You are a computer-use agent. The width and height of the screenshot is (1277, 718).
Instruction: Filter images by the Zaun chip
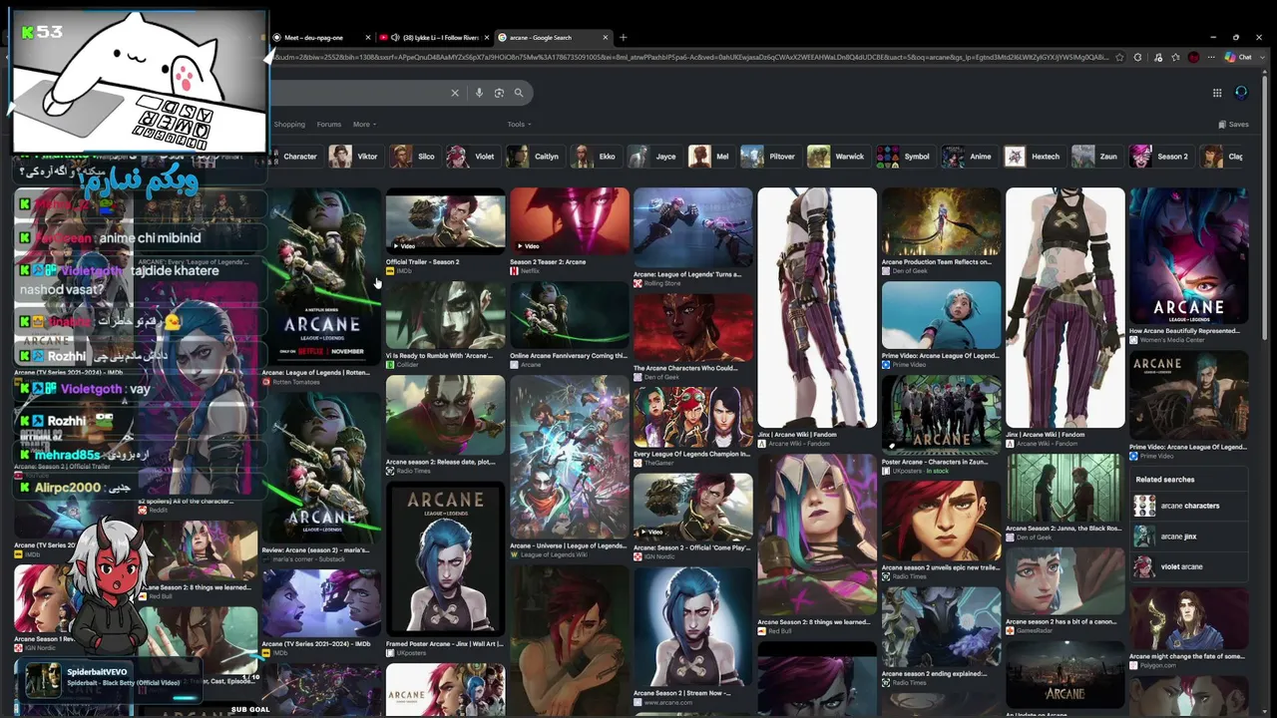(1096, 157)
